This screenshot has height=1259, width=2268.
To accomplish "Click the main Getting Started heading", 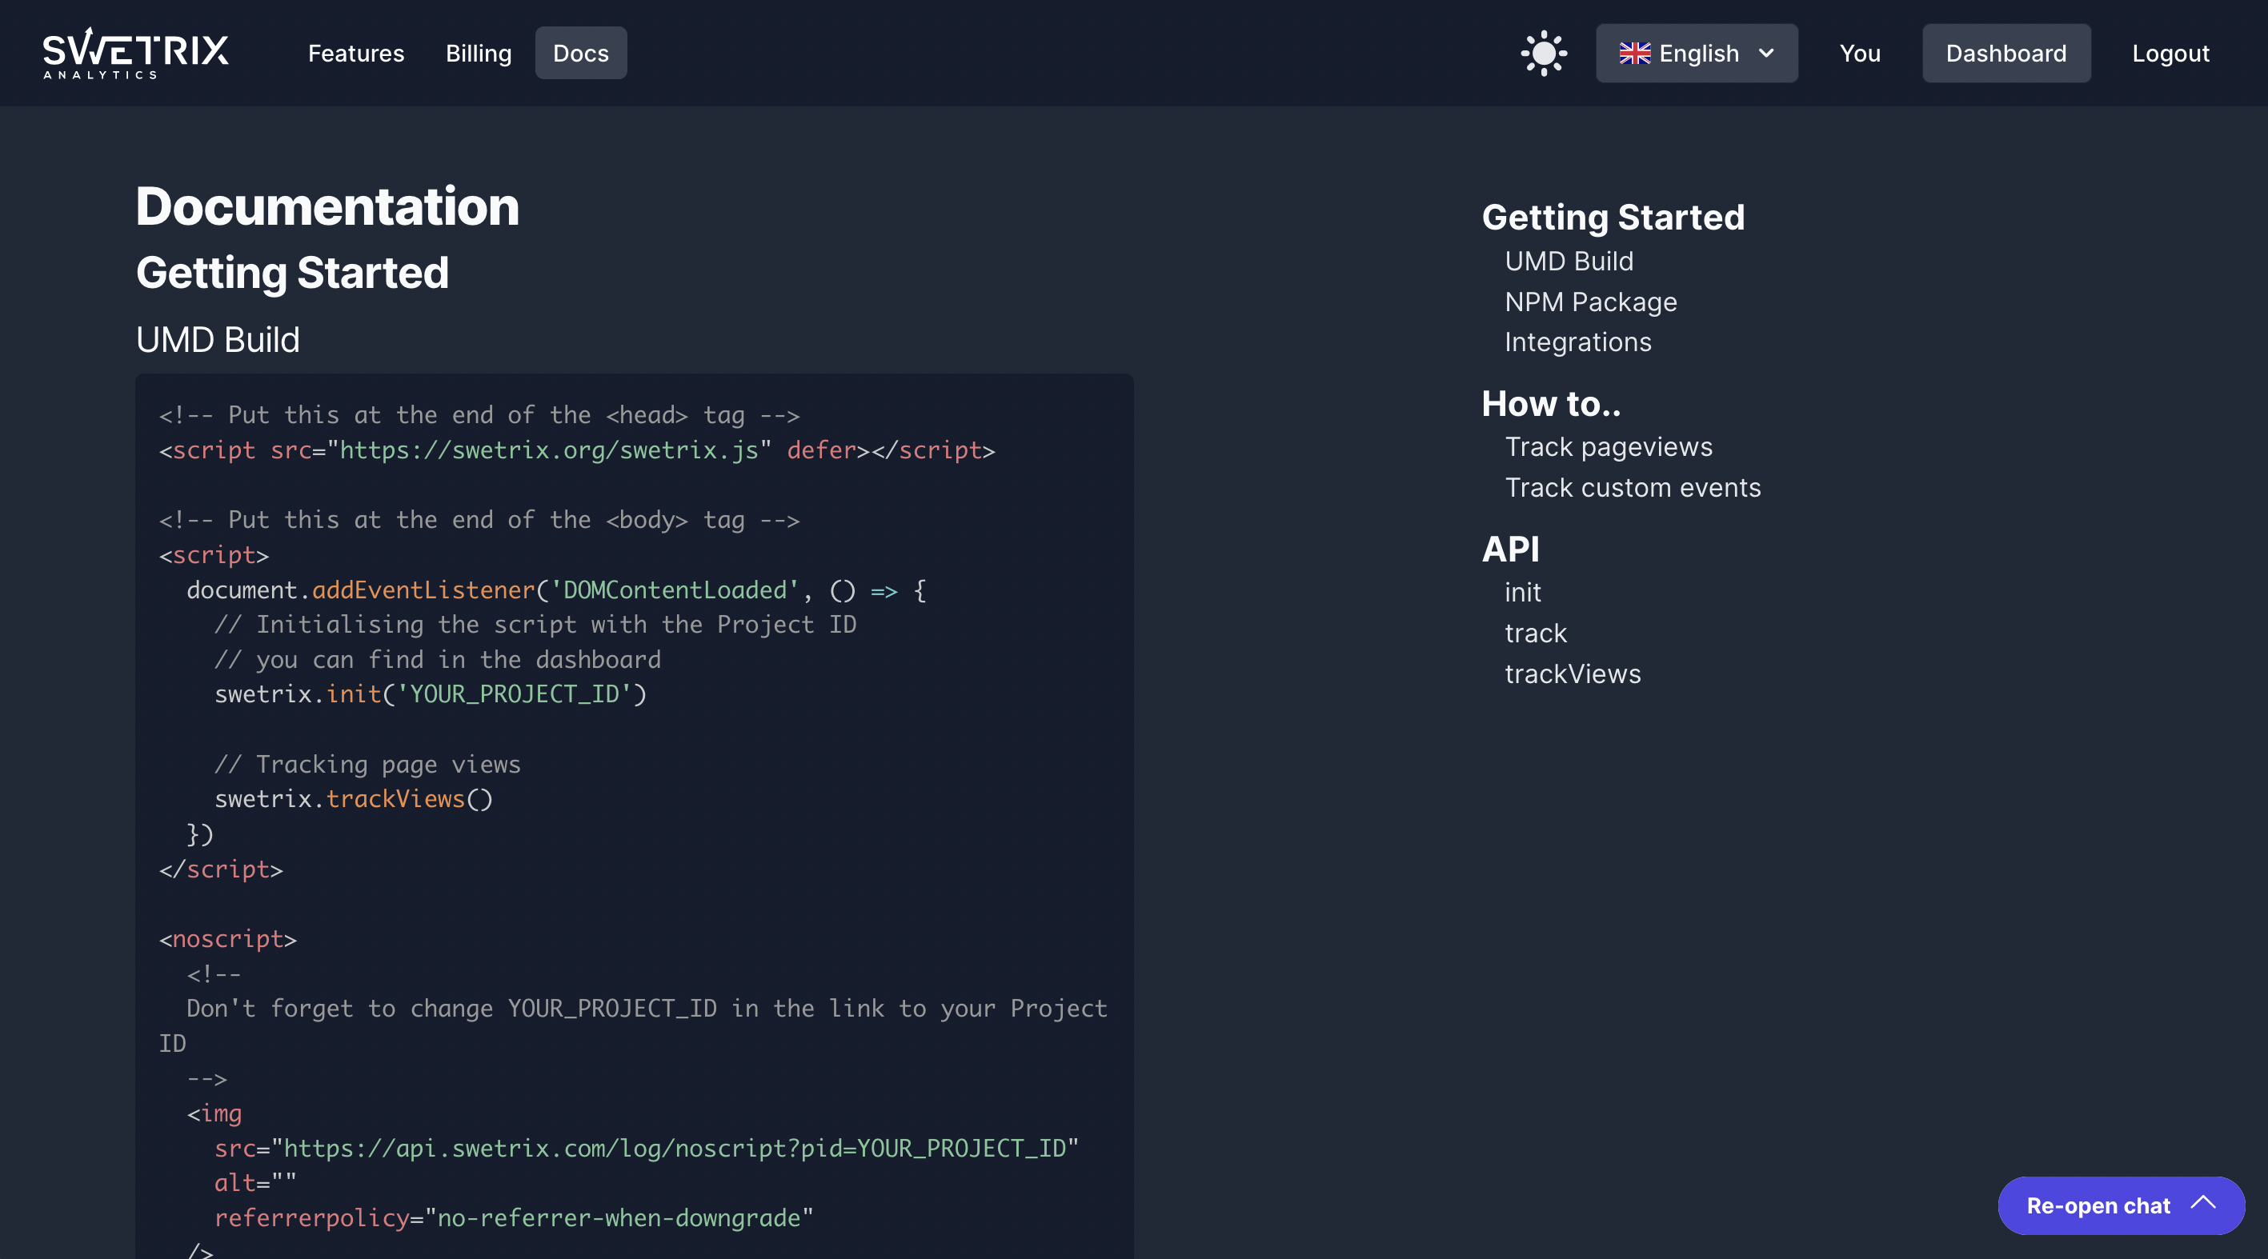I will coord(292,273).
